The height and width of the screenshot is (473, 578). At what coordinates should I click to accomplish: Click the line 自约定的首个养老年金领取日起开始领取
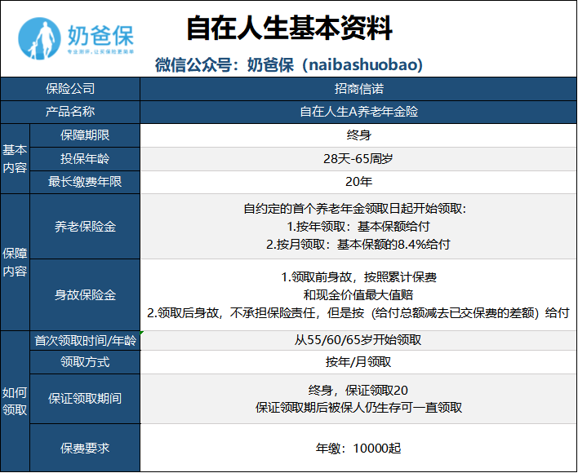pyautogui.click(x=355, y=209)
